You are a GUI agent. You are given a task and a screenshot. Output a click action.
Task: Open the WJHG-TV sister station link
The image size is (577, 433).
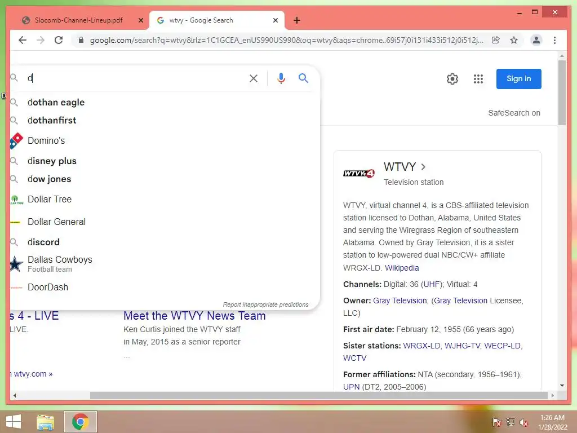(462, 346)
